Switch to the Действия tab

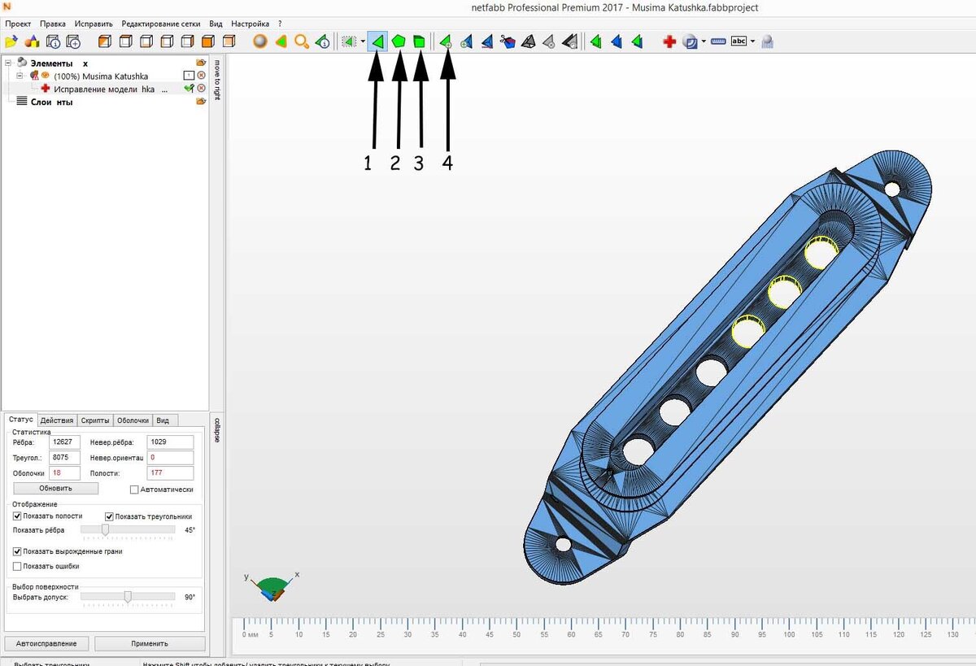click(x=57, y=420)
